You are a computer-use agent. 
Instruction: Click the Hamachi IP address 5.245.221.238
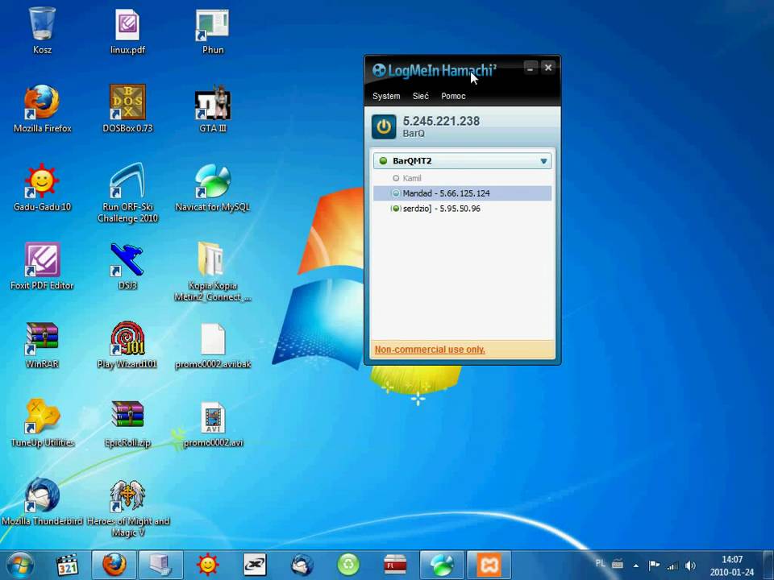441,121
